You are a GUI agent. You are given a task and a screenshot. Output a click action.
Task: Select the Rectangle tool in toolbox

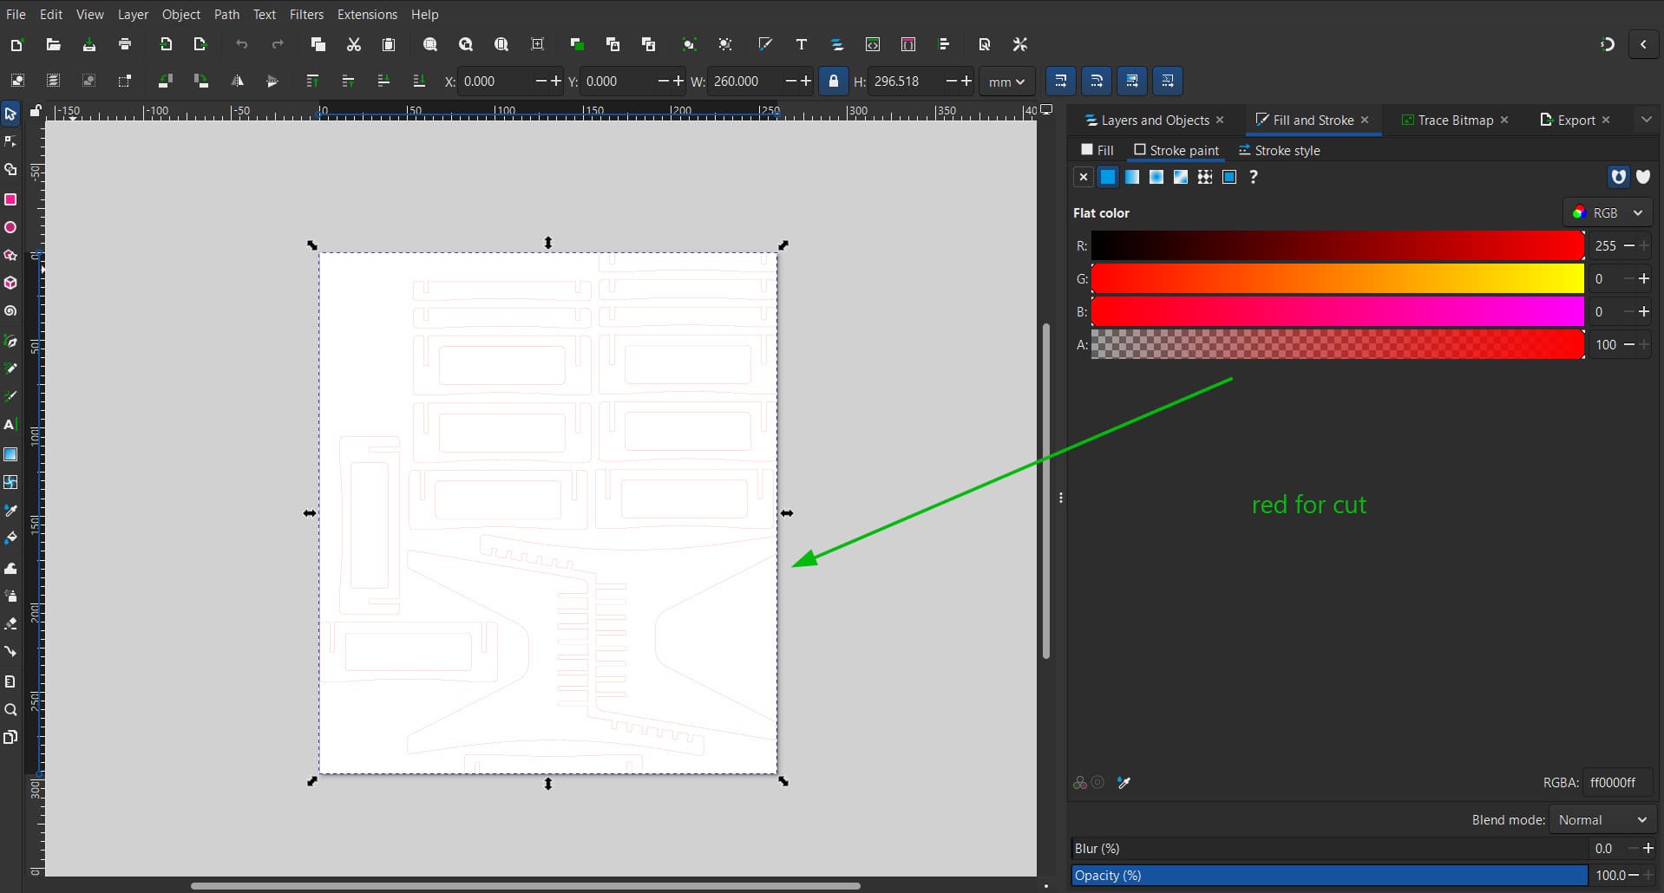coord(10,199)
